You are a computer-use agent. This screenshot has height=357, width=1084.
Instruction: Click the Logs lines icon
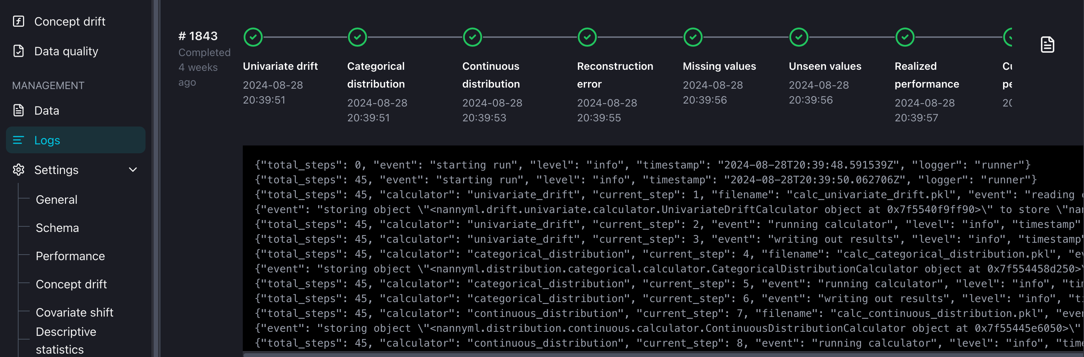pos(19,140)
